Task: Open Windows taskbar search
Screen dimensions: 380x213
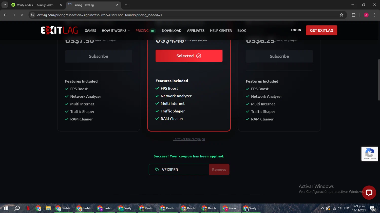Action: 17,208
